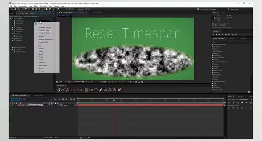
Task: Toggle loop option in Preview panel
Action: (233, 35)
